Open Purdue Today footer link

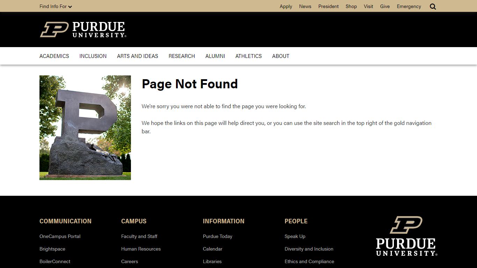pyautogui.click(x=218, y=236)
